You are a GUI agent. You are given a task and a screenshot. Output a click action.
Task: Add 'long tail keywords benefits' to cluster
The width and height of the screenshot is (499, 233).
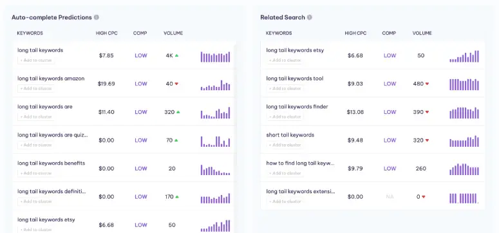click(x=36, y=173)
